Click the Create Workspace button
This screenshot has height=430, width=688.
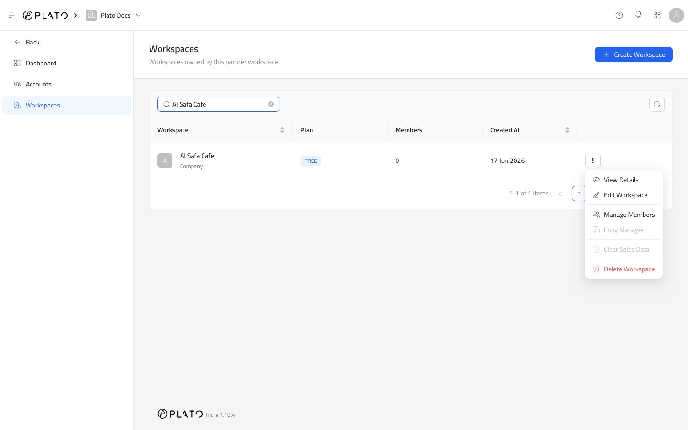click(634, 54)
